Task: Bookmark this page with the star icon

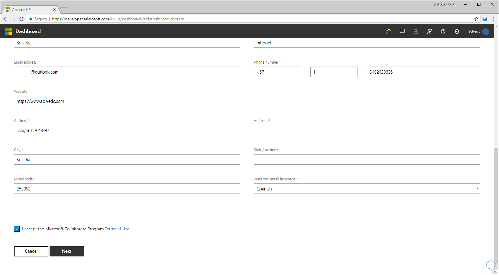Action: coord(476,19)
